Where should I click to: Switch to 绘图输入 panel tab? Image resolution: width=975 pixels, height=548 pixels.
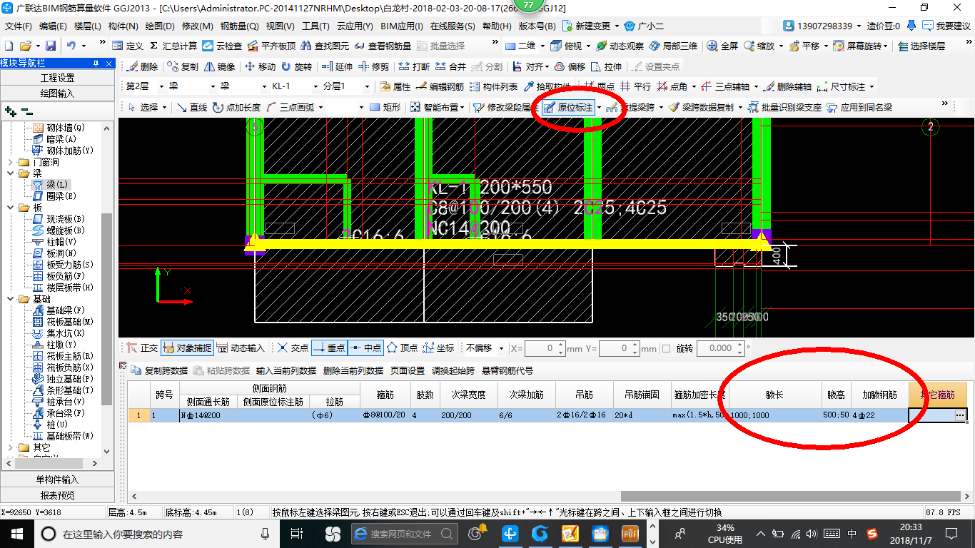57,93
